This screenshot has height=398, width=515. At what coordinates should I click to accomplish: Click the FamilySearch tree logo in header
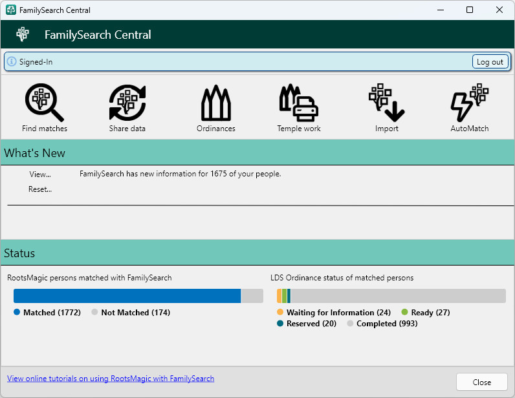click(x=23, y=34)
